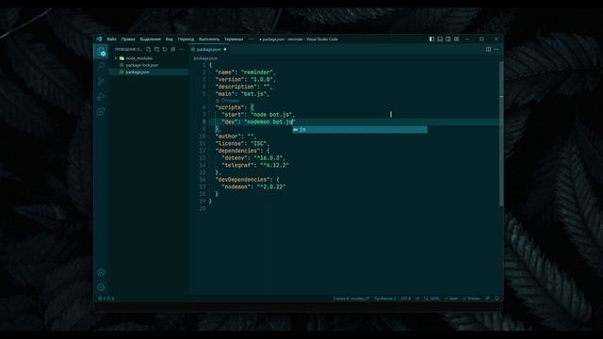Click the "main": "bot.js" line
Image resolution: width=603 pixels, height=339 pixels.
tap(242, 94)
